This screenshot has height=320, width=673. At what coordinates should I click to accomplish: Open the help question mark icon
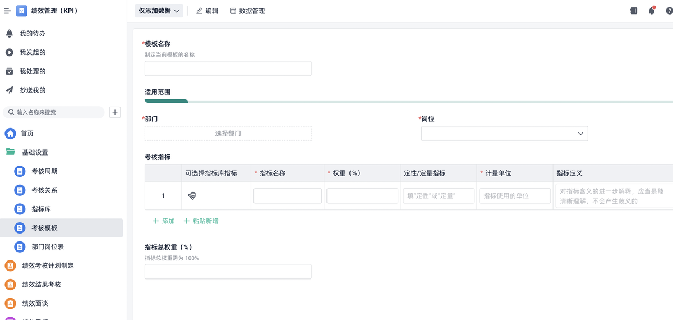pyautogui.click(x=669, y=11)
